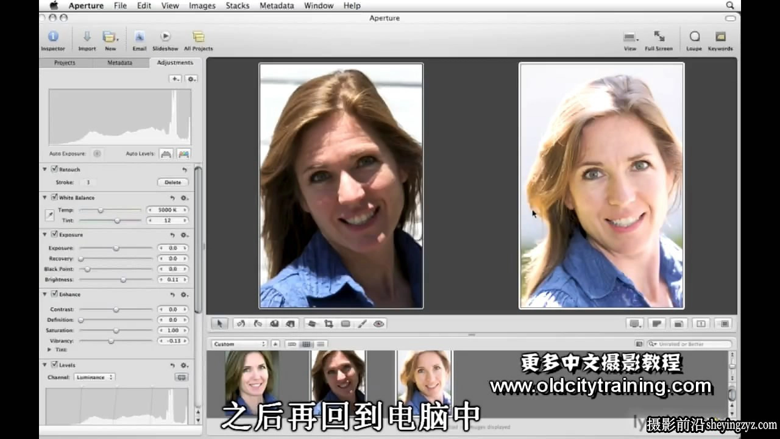Click the Vibrancy slider handle
Image resolution: width=780 pixels, height=439 pixels.
111,341
